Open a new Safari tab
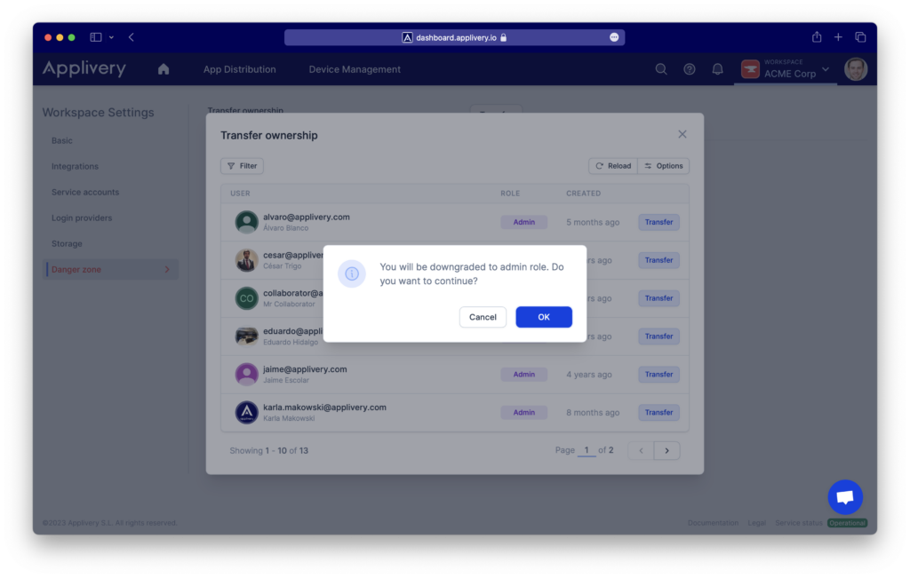This screenshot has height=578, width=910. 838,37
